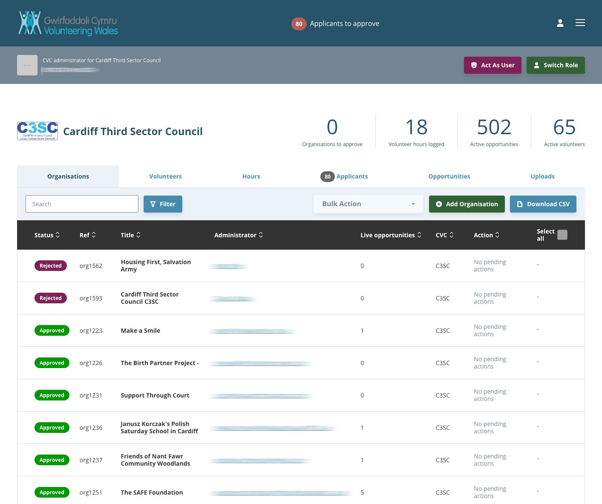Click the Switch Role button
Screen dimensions: 602x504
point(556,65)
